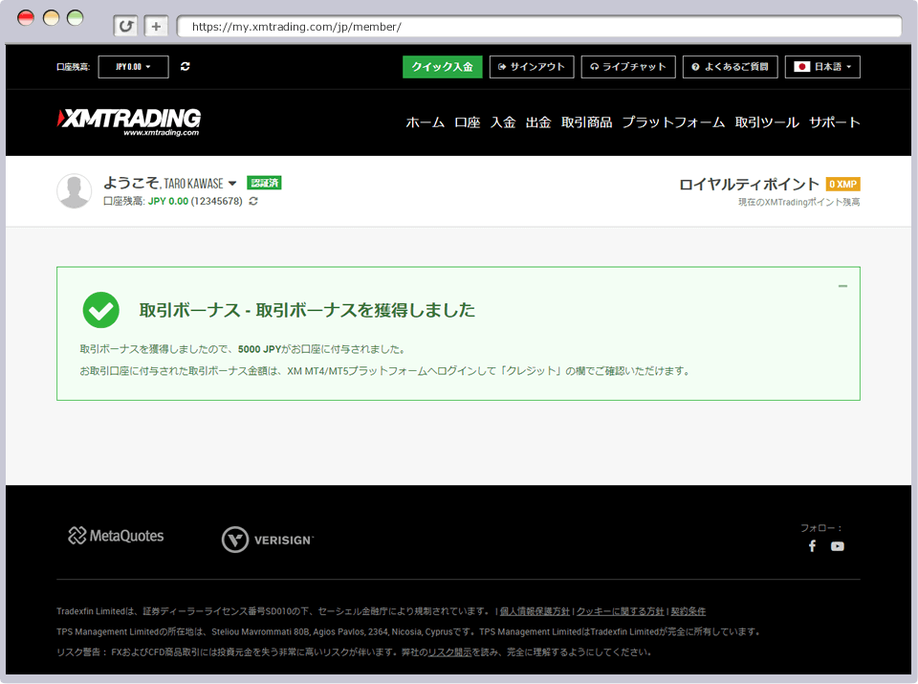
Task: Refresh the account balance with the reload icon
Action: pyautogui.click(x=186, y=67)
